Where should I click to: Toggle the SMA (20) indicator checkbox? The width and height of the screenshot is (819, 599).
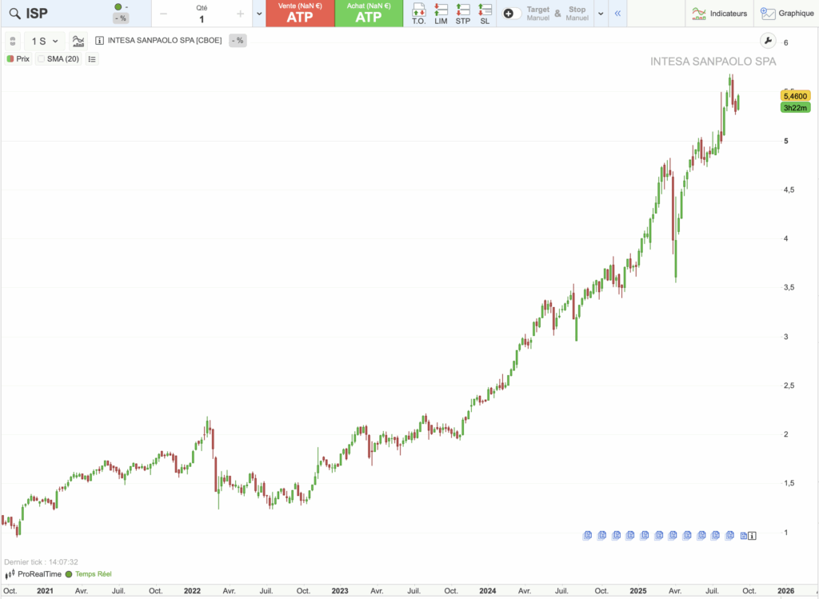[x=40, y=58]
